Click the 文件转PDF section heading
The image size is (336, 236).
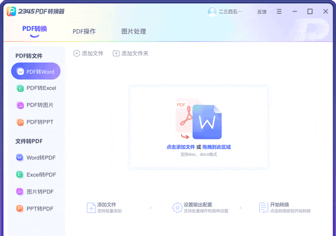point(29,141)
